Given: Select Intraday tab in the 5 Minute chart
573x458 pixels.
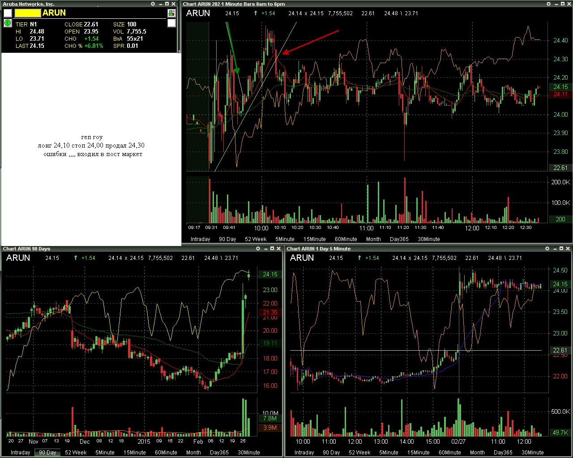Looking at the screenshot, I should pyautogui.click(x=304, y=453).
